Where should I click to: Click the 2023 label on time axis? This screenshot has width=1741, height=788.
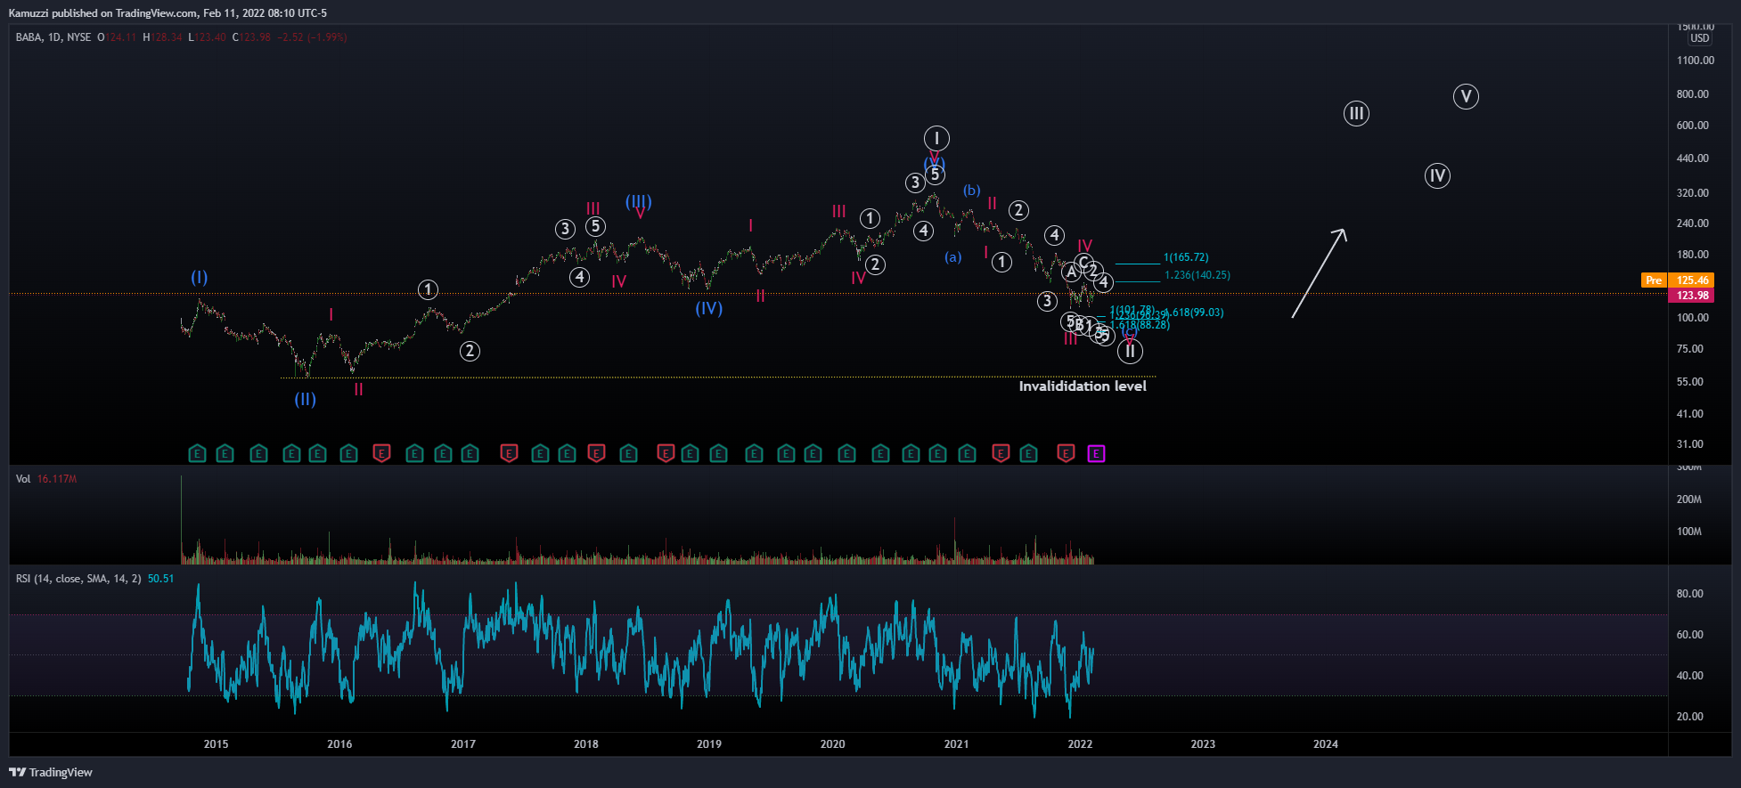(x=1203, y=744)
